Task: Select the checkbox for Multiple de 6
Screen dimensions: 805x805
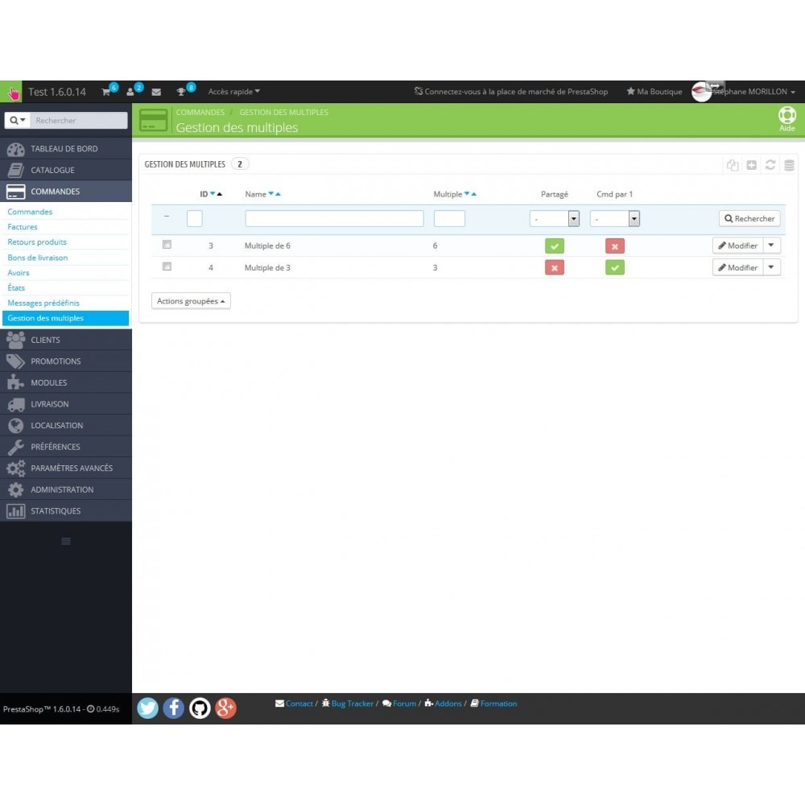Action: [167, 245]
